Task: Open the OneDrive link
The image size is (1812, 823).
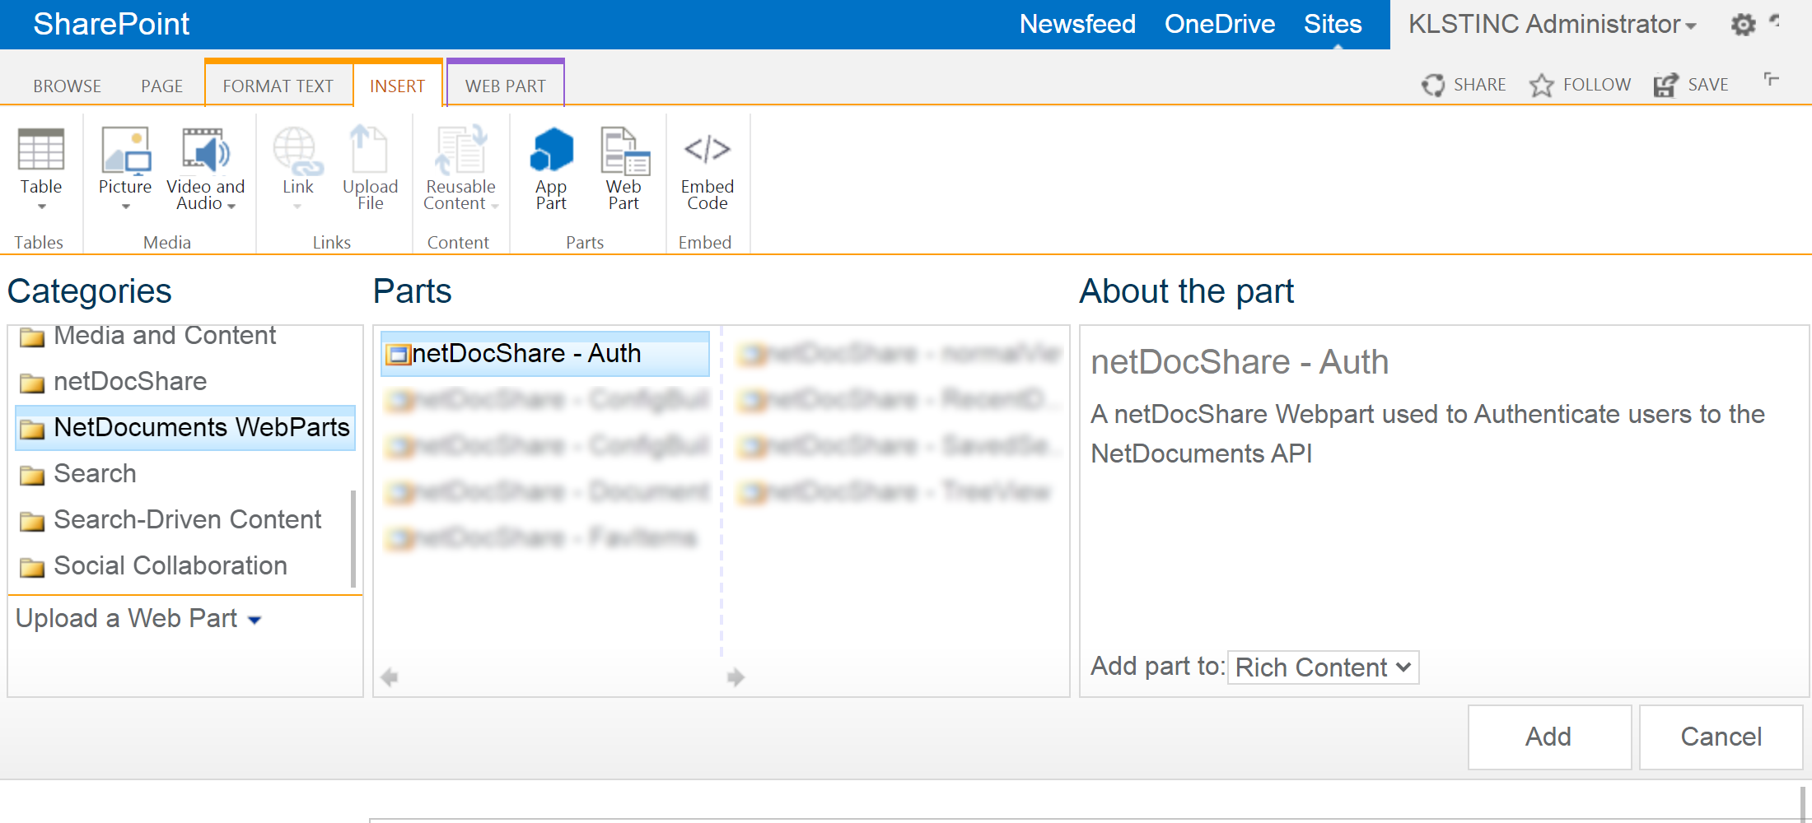Action: (x=1220, y=24)
